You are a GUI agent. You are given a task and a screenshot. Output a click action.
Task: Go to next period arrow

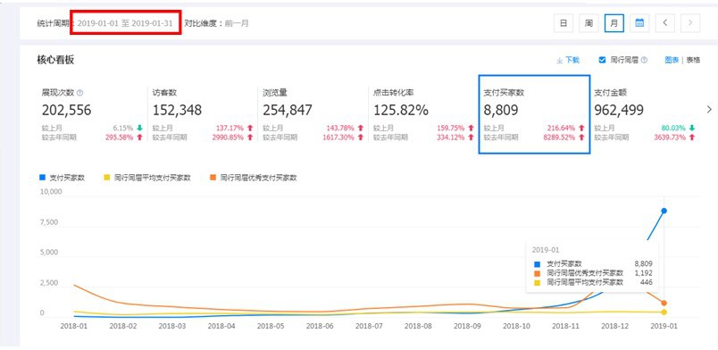690,23
